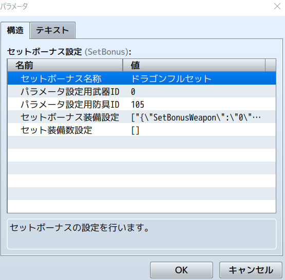
Task: Close the パラメータ dialog window
Action: [x=277, y=6]
